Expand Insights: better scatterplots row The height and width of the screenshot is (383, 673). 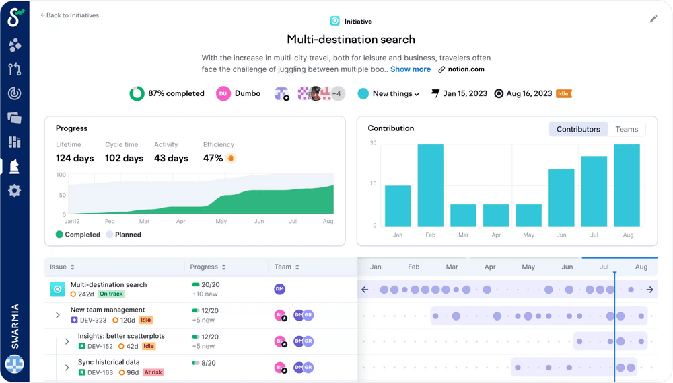pos(67,341)
